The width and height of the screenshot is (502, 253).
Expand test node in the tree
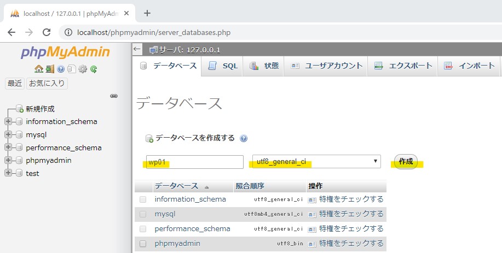[8, 173]
